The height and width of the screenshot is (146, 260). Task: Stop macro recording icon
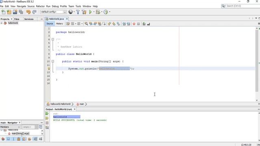coord(139,24)
